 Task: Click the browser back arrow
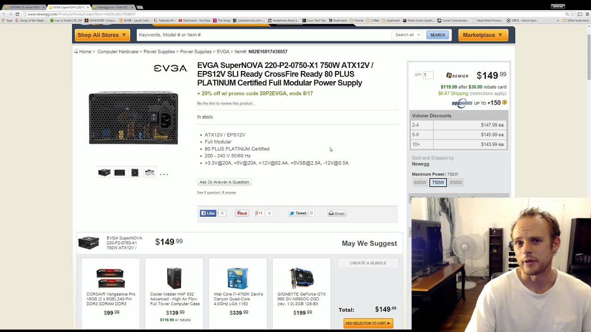click(x=4, y=14)
